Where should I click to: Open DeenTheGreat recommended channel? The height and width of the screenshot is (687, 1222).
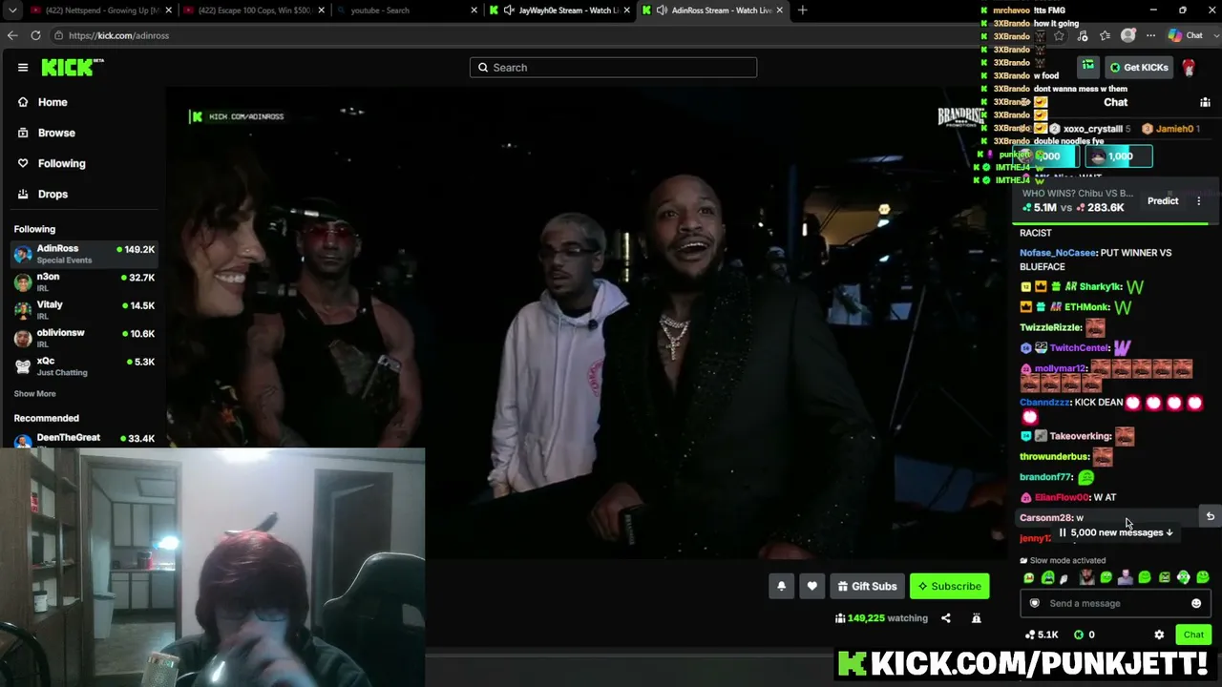84,438
